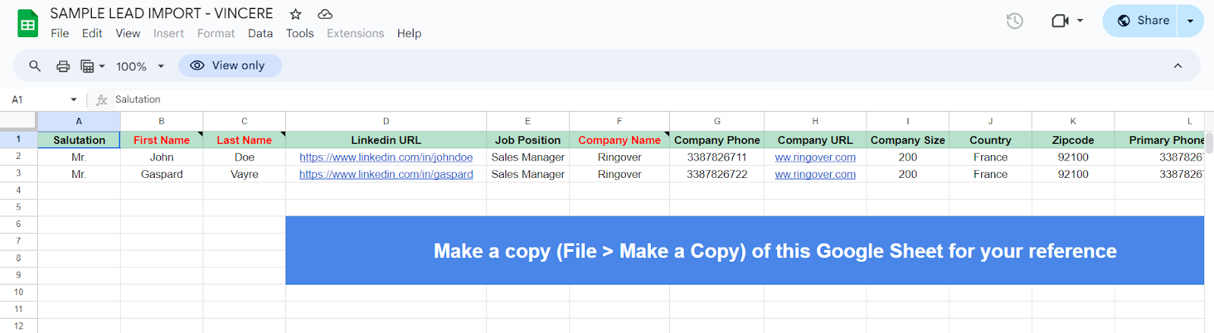Open the ww.ringover.com link in row 3
Screen dimensions: 1214x333
point(815,174)
